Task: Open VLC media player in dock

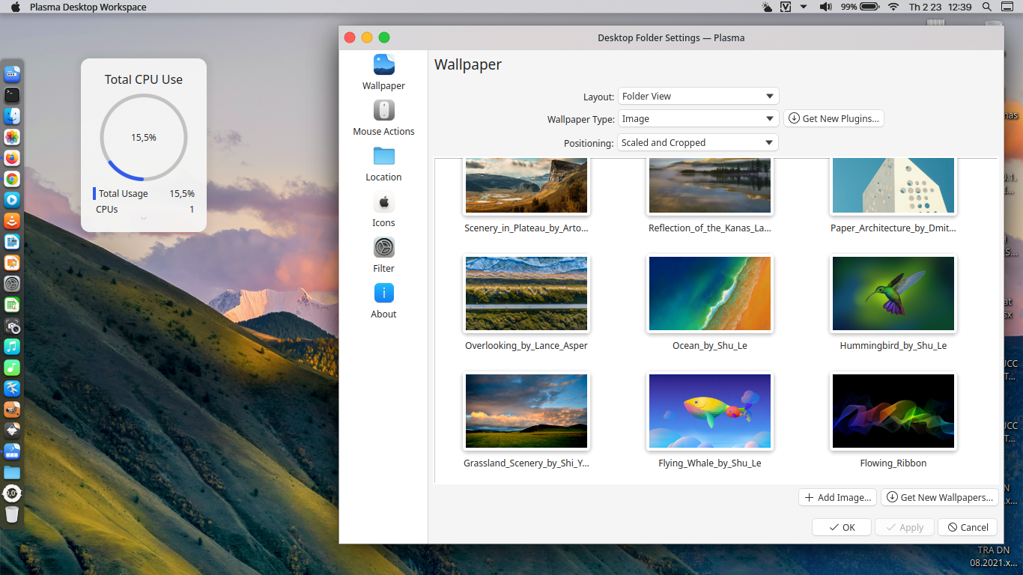Action: (x=12, y=221)
